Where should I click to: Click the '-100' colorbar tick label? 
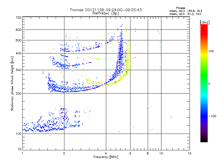tap(212, 116)
